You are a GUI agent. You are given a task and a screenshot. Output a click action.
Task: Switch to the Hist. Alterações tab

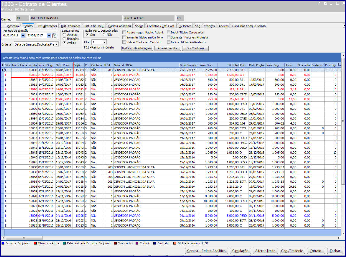pyautogui.click(x=47, y=26)
